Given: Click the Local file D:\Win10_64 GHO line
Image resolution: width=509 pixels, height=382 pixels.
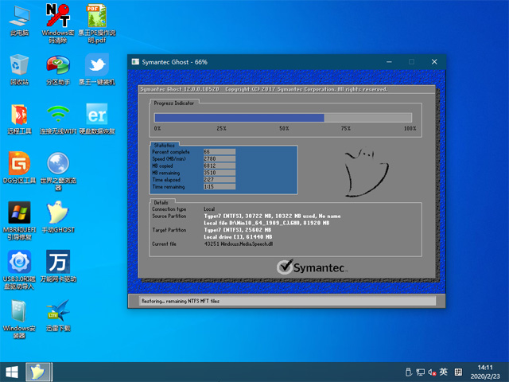Looking at the screenshot, I should point(266,223).
